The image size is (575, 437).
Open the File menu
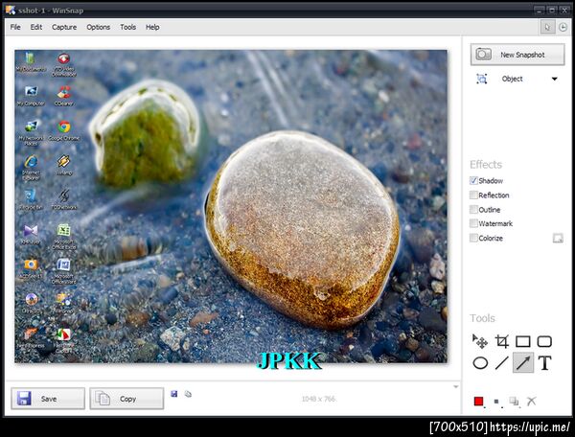[15, 27]
